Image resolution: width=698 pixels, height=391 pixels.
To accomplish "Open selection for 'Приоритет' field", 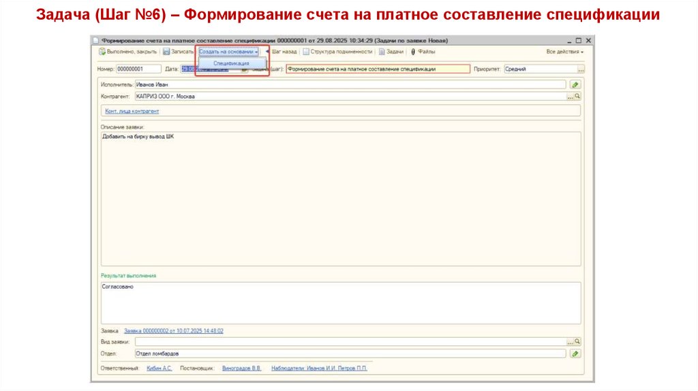I will 581,69.
